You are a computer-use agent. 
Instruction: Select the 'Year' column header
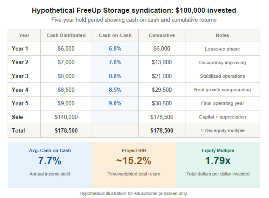click(24, 35)
